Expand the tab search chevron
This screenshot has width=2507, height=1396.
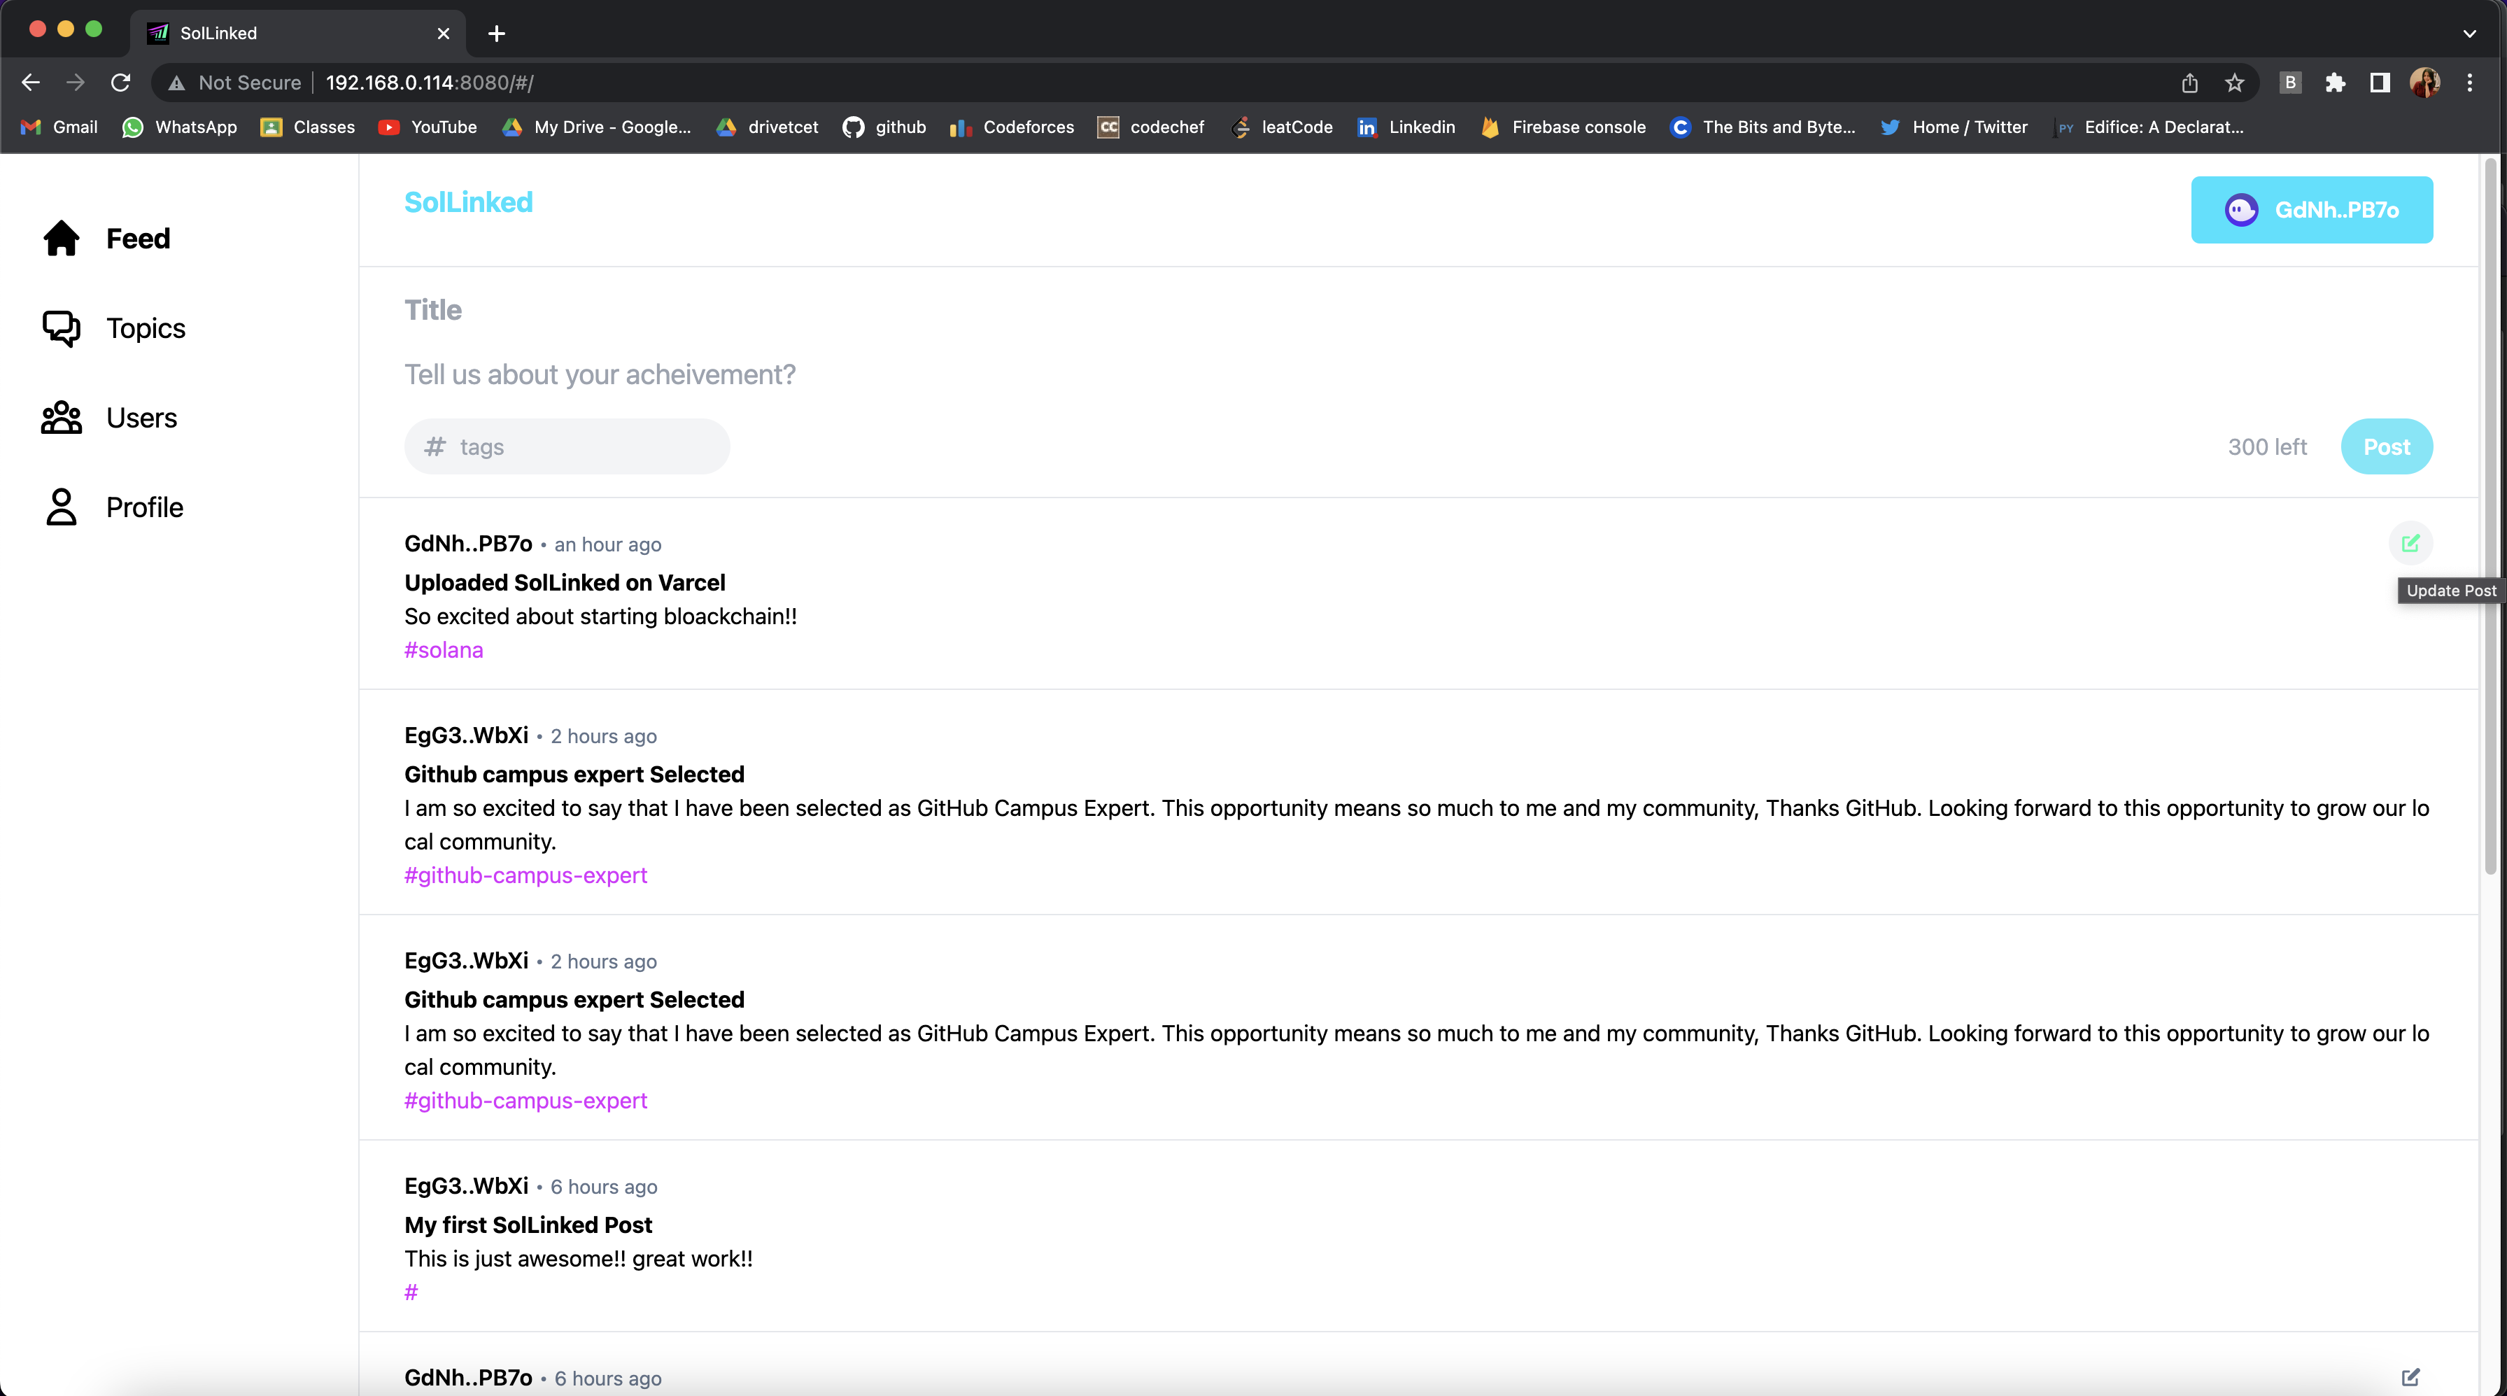pyautogui.click(x=2469, y=33)
